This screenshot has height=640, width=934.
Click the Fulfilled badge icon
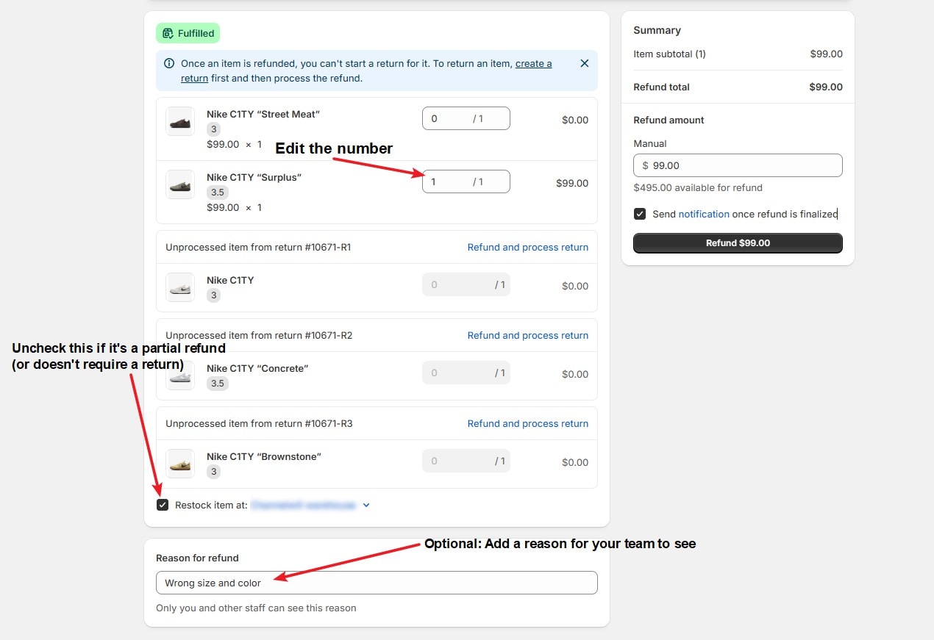point(168,33)
